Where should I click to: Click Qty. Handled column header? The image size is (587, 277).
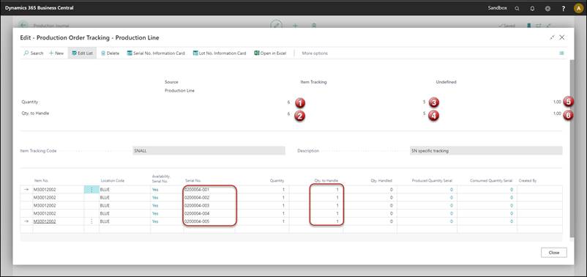coord(382,181)
